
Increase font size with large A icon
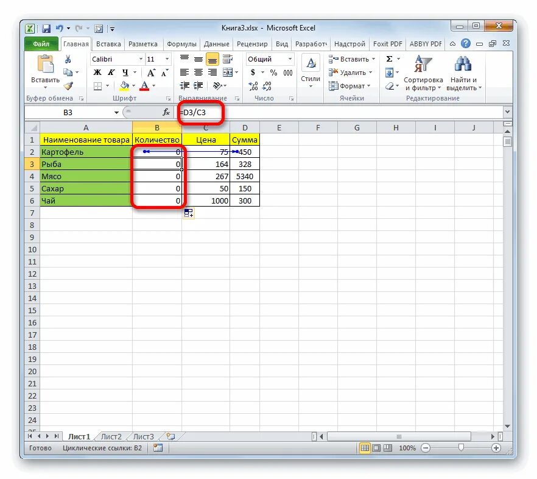(151, 73)
